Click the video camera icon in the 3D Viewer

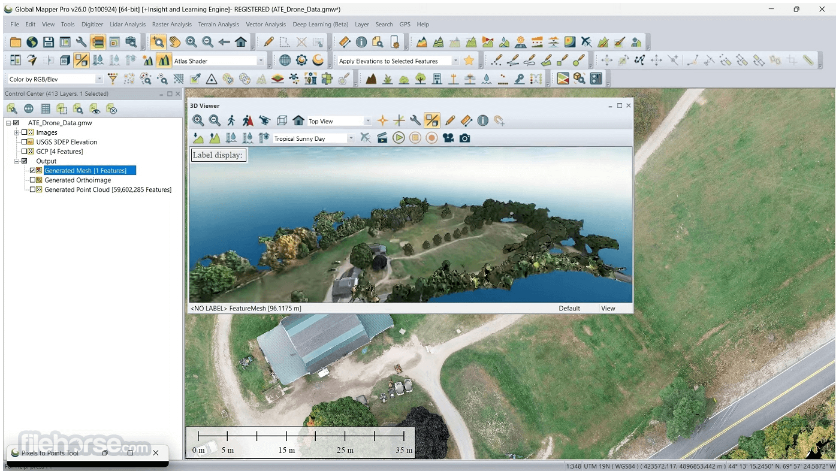(x=448, y=138)
